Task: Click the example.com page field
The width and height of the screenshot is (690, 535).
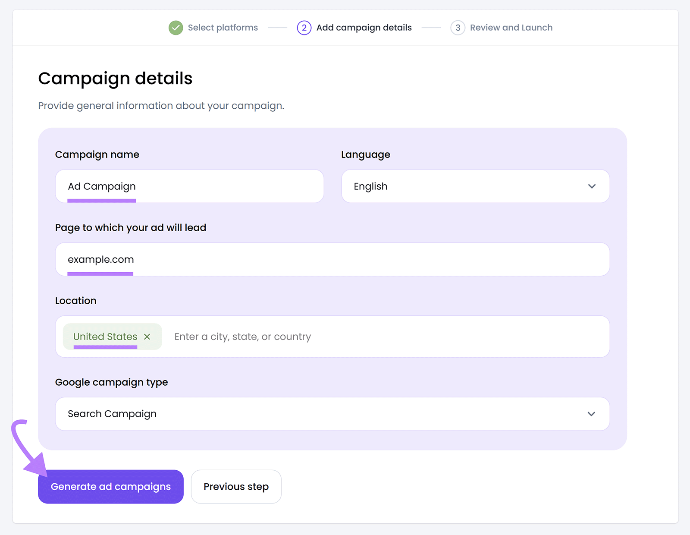Action: pos(332,259)
